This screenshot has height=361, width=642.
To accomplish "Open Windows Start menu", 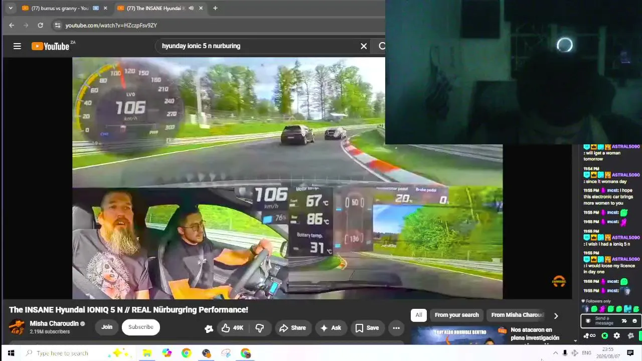I will click(x=11, y=353).
